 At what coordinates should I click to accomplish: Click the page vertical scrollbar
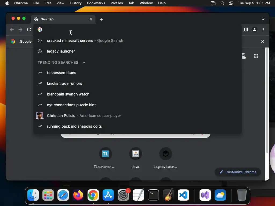pos(267,101)
